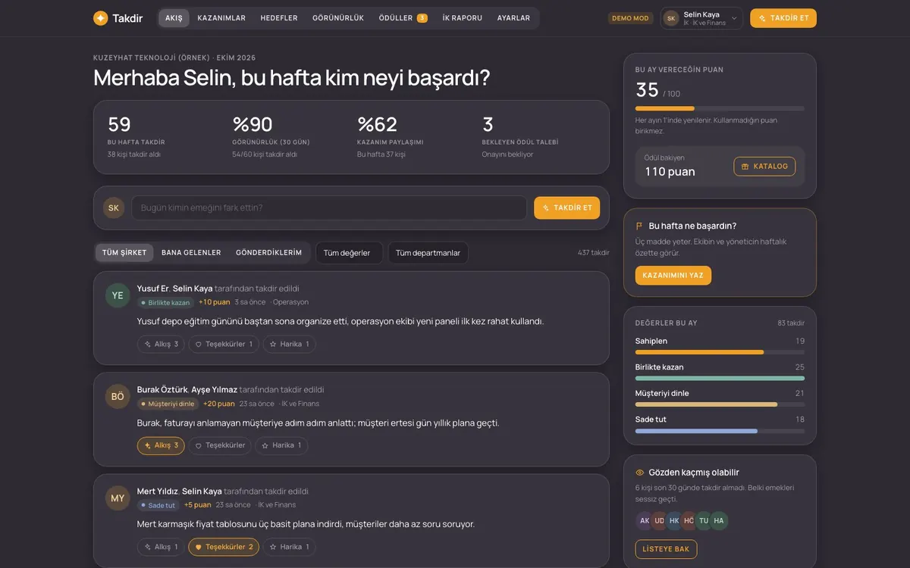Open the Hedefler tab
The image size is (910, 568).
[279, 18]
